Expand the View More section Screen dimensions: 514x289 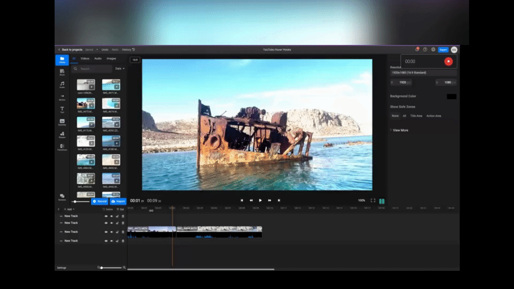pyautogui.click(x=400, y=130)
